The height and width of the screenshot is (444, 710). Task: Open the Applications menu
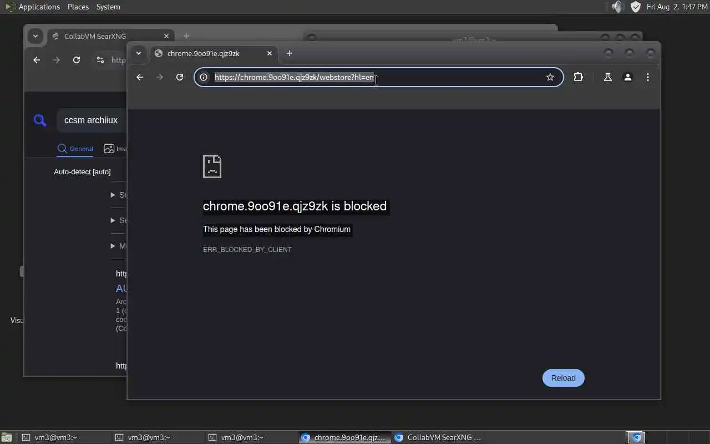click(33, 7)
